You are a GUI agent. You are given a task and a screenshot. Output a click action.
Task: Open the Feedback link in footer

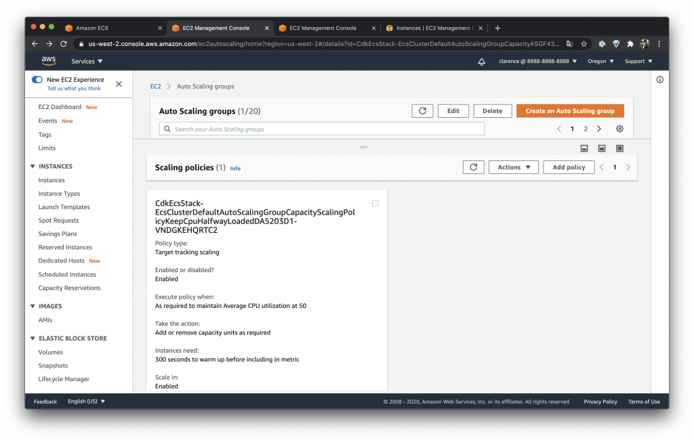(45, 402)
